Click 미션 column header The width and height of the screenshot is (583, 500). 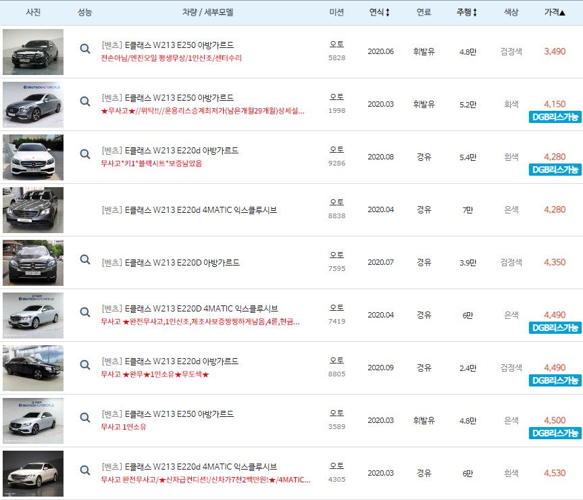pyautogui.click(x=336, y=12)
